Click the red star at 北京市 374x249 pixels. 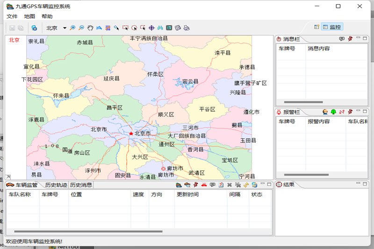(131, 134)
